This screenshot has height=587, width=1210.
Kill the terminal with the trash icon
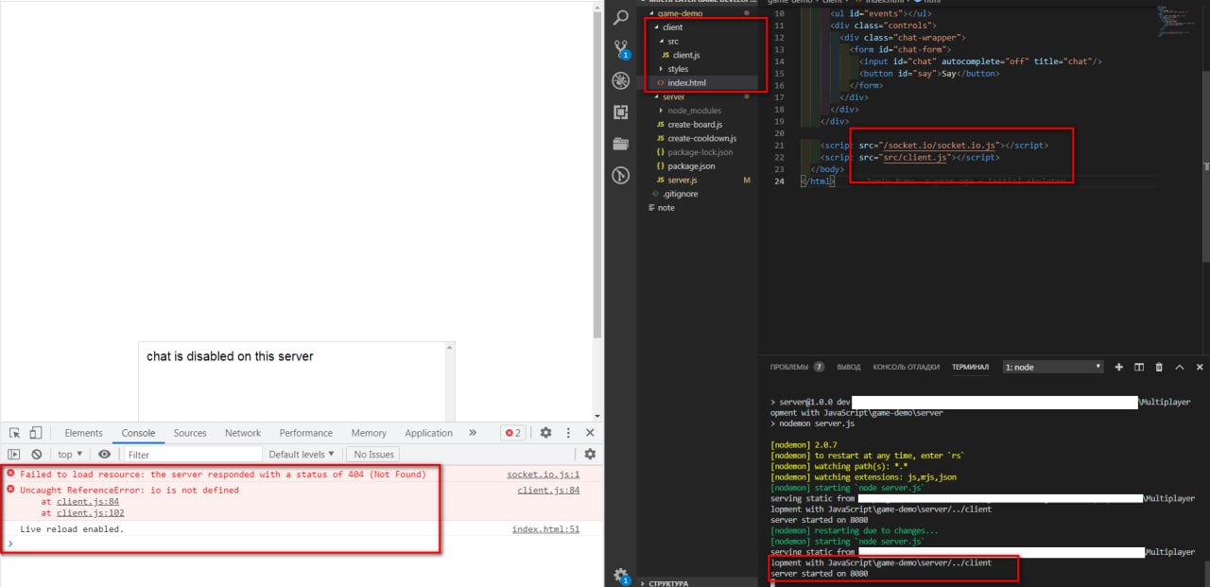click(1159, 367)
